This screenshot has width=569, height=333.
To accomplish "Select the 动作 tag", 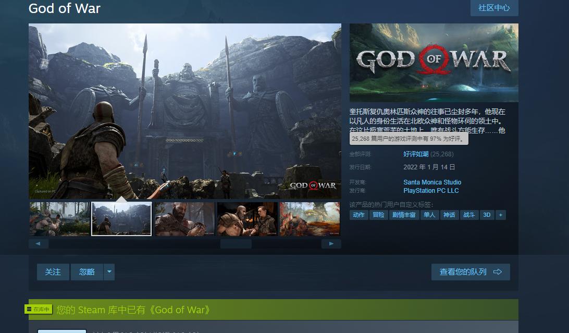I will tap(358, 215).
